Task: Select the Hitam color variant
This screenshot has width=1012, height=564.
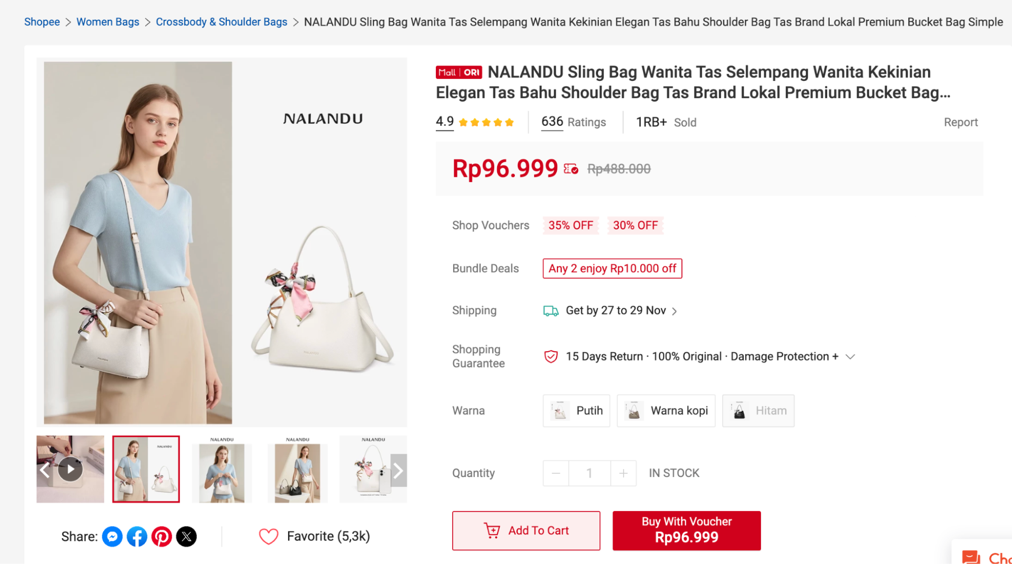Action: [758, 410]
